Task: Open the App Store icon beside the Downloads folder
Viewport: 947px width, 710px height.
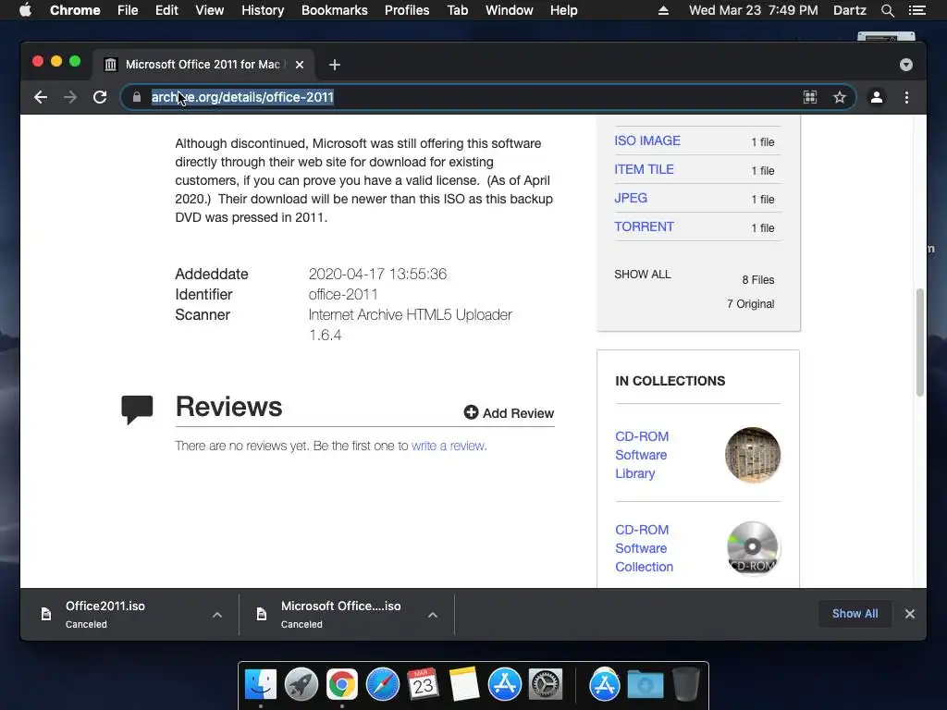Action: coord(605,684)
